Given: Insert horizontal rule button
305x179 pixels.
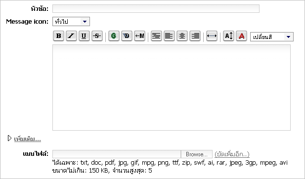Looking at the screenshot, I should coord(212,36).
